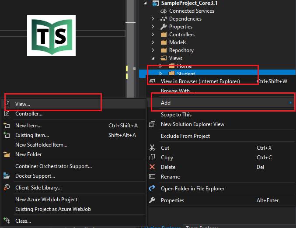Image resolution: width=296 pixels, height=228 pixels.
Task: Click the Cut scissors icon
Action: click(x=152, y=148)
